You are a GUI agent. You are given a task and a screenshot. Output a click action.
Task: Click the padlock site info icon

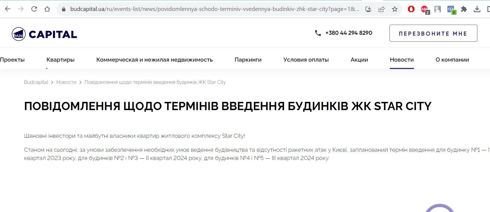[x=64, y=9]
